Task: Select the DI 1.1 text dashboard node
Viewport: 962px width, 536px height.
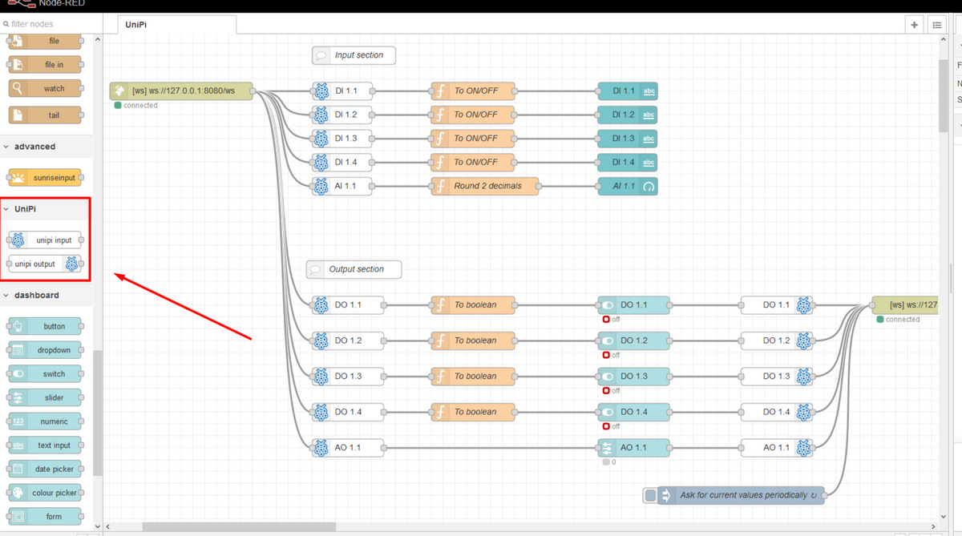Action: point(628,91)
